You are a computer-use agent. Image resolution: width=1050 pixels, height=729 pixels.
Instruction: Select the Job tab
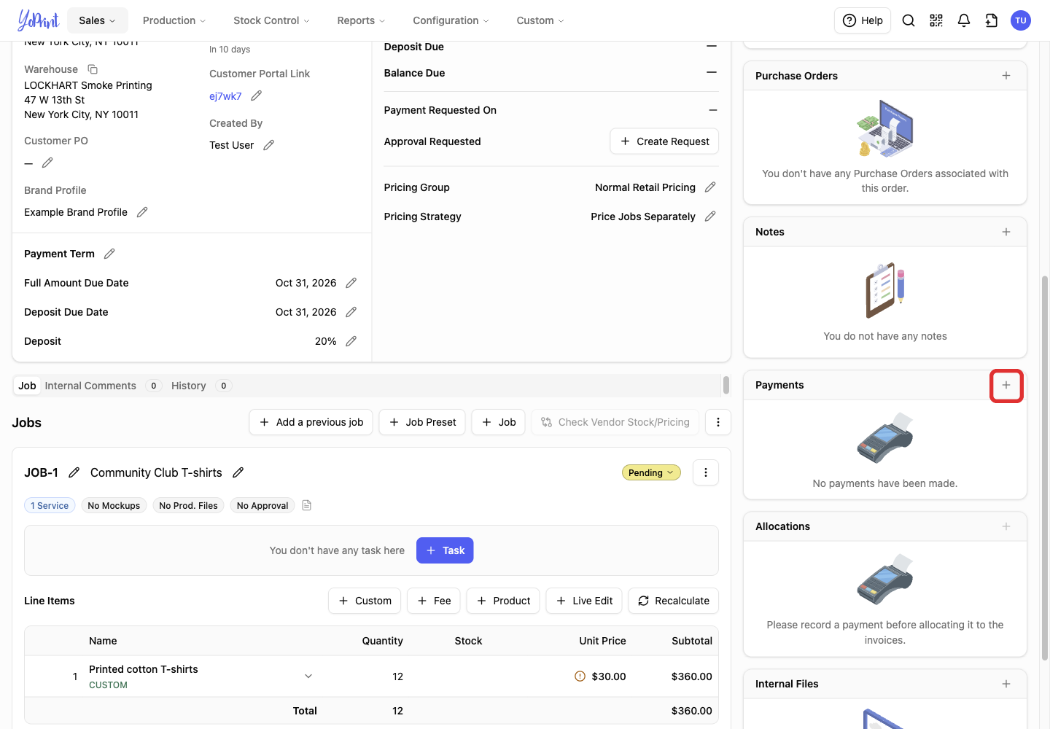pos(27,386)
